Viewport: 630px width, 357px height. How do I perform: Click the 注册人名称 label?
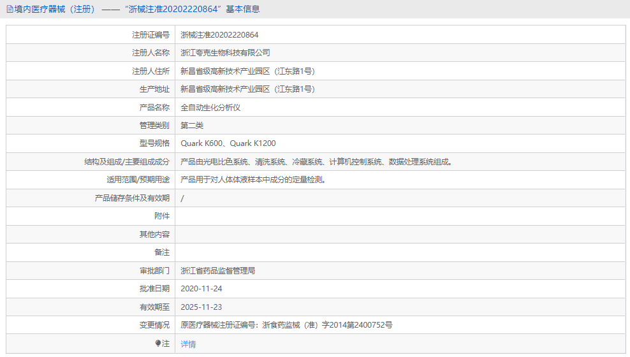150,53
